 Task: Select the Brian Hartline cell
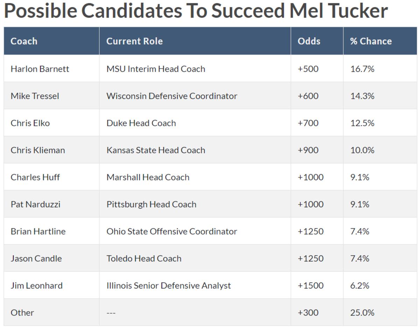point(38,231)
